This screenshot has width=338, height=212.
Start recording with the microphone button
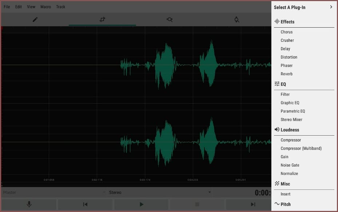click(29, 204)
